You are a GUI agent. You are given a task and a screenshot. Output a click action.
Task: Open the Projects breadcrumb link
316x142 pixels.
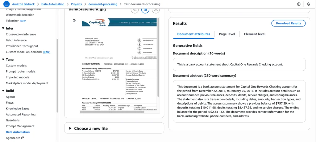click(77, 4)
